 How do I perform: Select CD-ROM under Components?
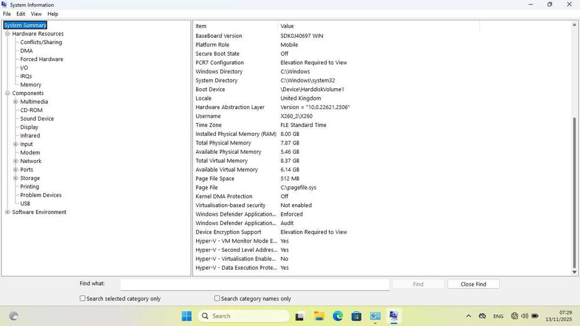tap(31, 110)
